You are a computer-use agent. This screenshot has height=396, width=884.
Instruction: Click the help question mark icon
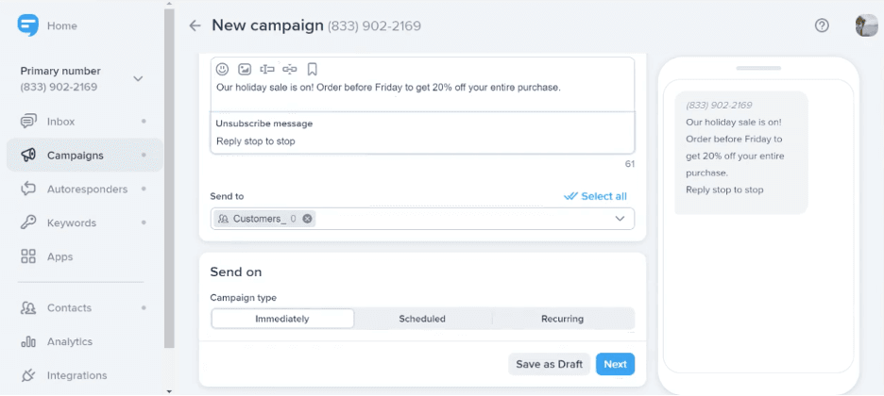coord(822,25)
